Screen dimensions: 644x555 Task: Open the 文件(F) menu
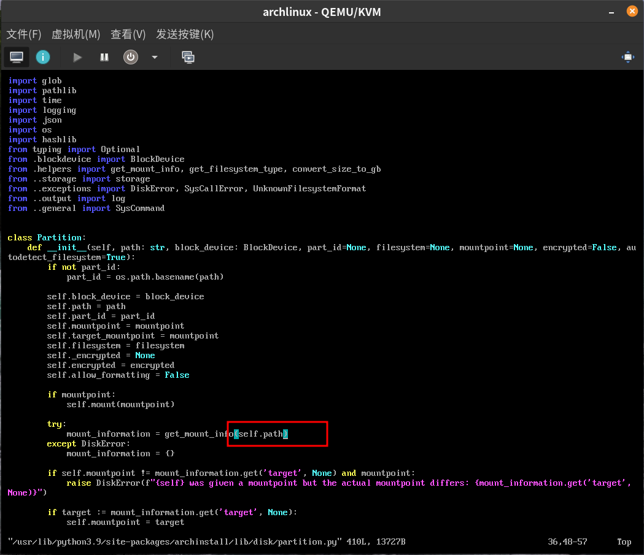point(24,34)
